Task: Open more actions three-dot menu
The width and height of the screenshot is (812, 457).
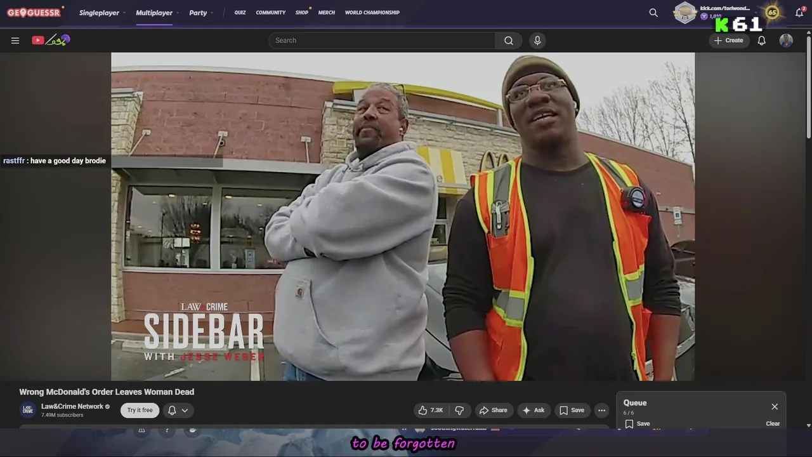Action: 602,411
